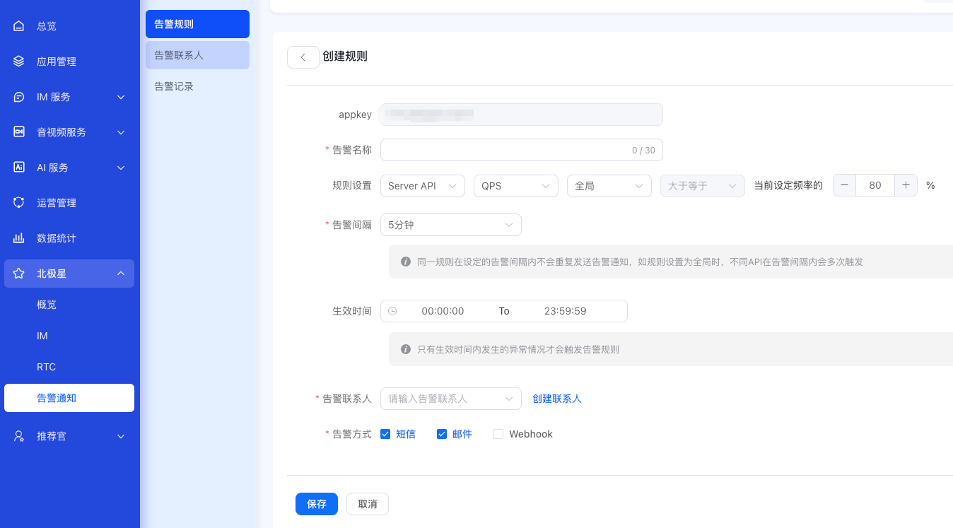Click the layers icon for 应用管理
This screenshot has height=528, width=953.
[19, 61]
